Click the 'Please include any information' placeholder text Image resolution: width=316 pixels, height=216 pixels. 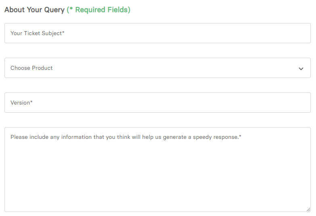coord(126,137)
